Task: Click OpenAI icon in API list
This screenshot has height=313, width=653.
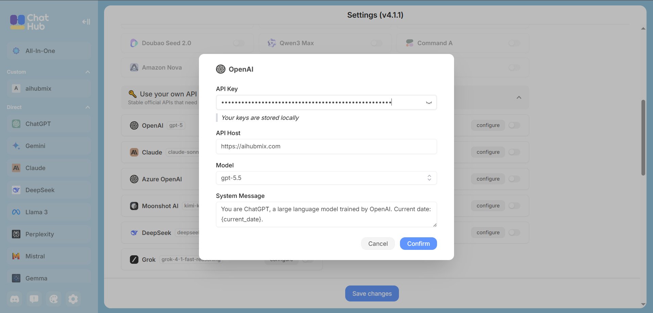Action: pyautogui.click(x=134, y=126)
